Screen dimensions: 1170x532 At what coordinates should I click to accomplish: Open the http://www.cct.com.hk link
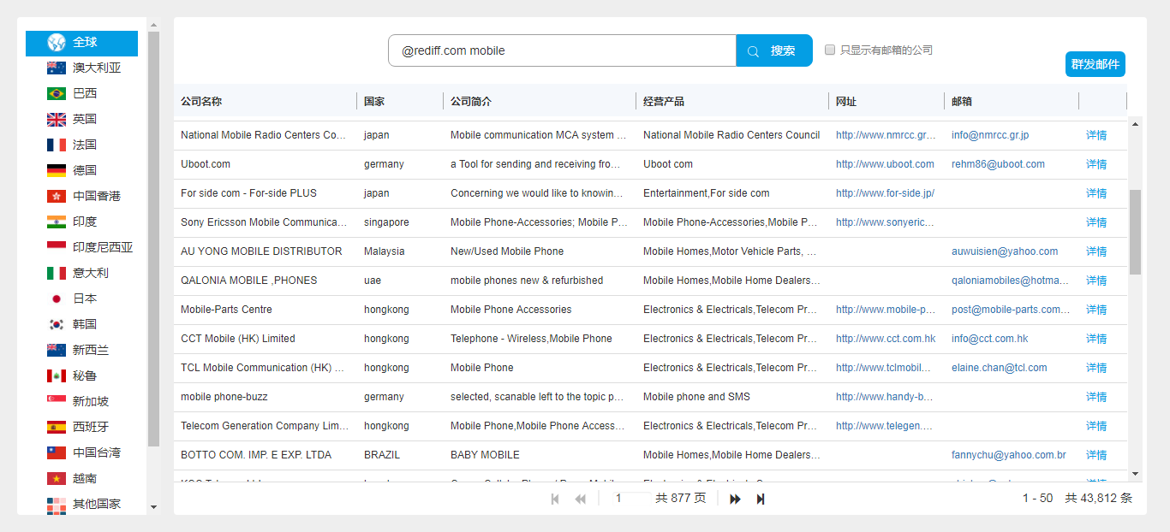pyautogui.click(x=886, y=339)
